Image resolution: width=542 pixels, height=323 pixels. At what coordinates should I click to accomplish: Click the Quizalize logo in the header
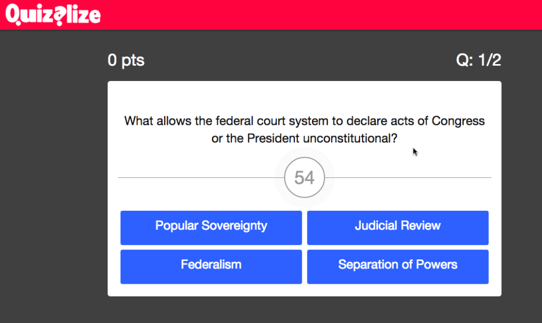(53, 15)
